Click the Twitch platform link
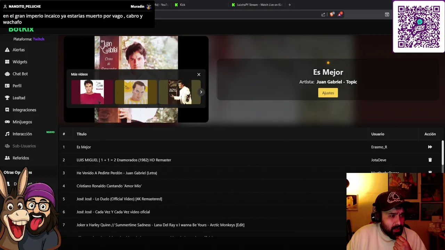 tap(39, 39)
